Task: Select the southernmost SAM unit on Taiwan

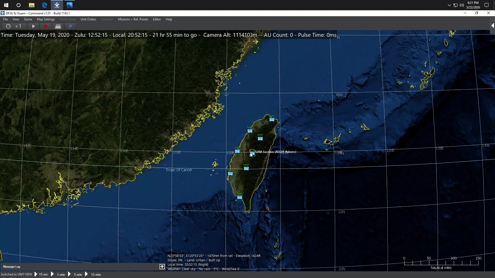Action: (240, 197)
